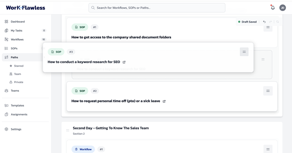Expand the SOPs sidebar item
292x153 pixels.
[14, 48]
